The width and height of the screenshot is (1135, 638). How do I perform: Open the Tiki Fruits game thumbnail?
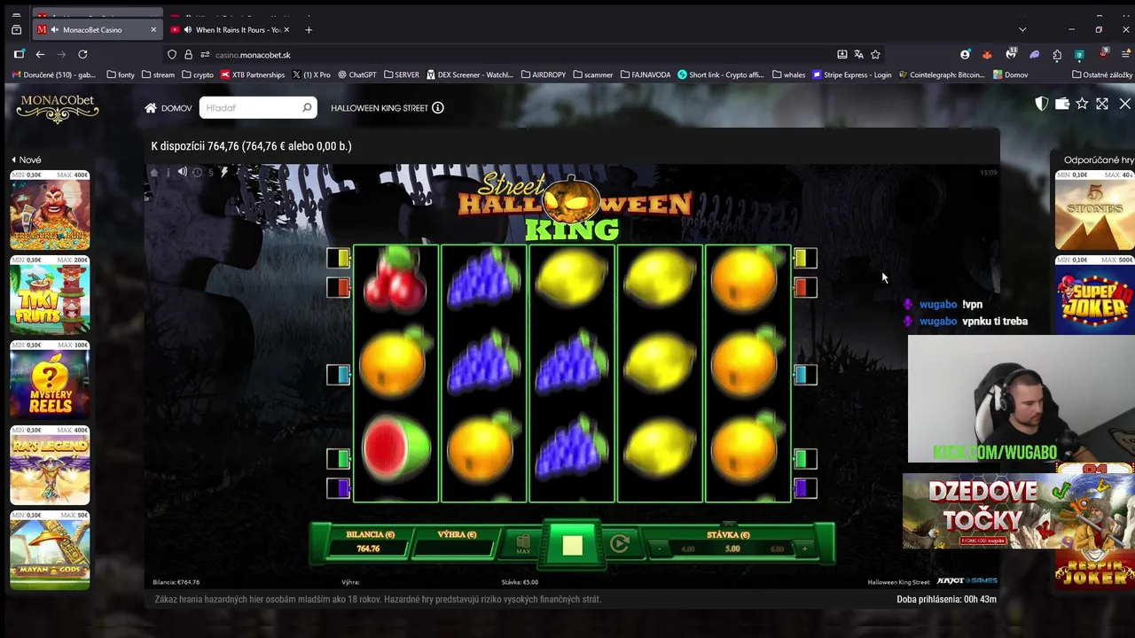50,295
